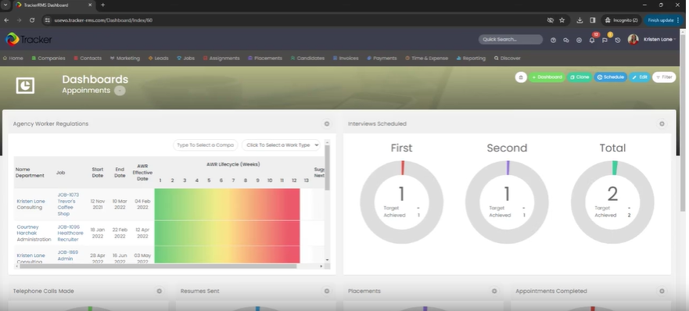Open the Reporting menu
Screen dimensions: 689x311
click(x=471, y=58)
